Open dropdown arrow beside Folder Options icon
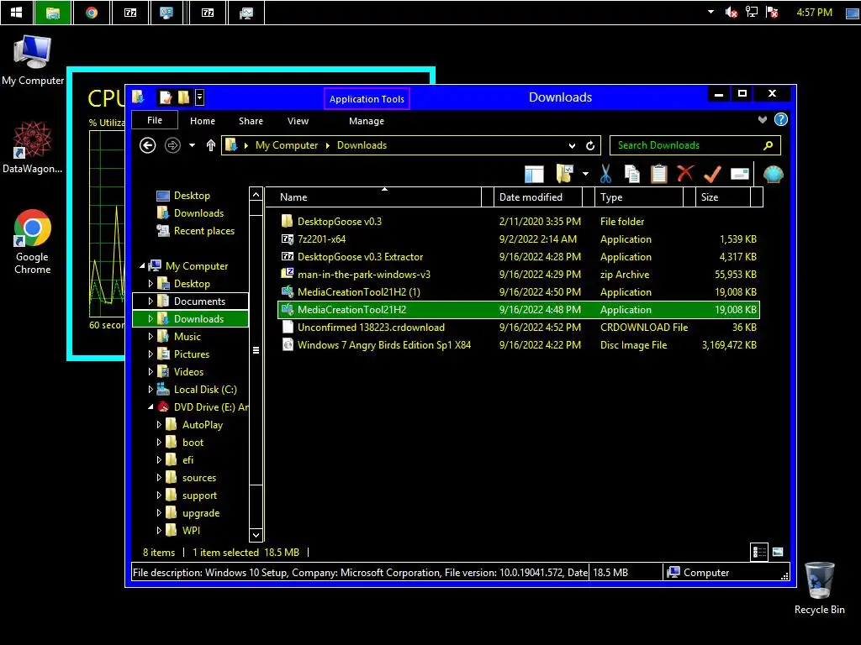861x645 pixels. [585, 174]
